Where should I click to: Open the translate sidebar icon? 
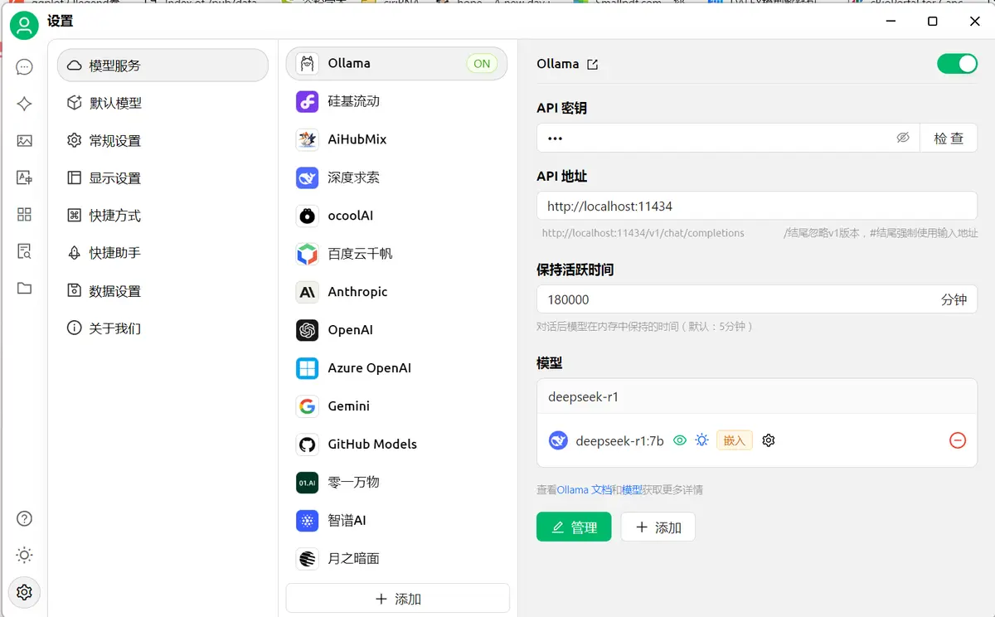[x=24, y=177]
